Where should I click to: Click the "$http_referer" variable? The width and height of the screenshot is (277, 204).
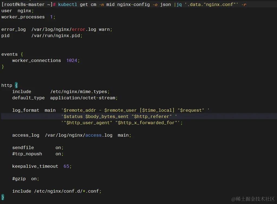pyautogui.click(x=152, y=116)
